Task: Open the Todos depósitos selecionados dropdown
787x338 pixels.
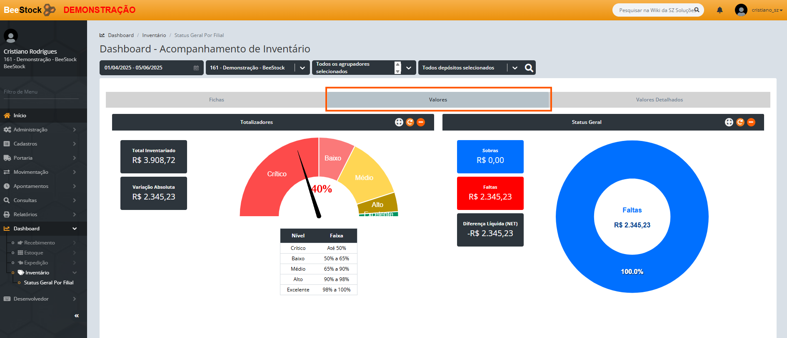Action: 515,68
